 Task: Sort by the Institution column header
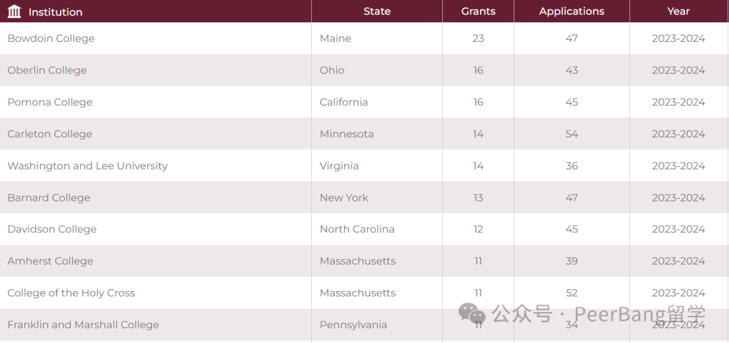click(55, 12)
